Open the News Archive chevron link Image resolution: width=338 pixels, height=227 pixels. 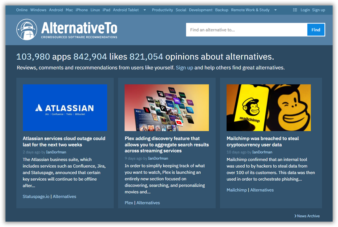[307, 216]
